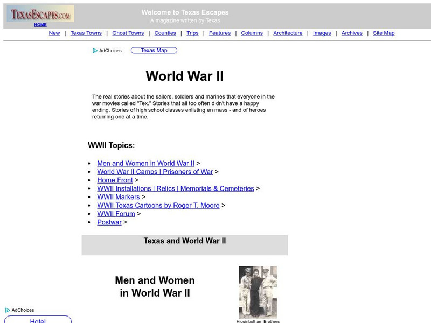Select Ghost Towns in the navigation bar
Image resolution: width=431 pixels, height=323 pixels.
click(128, 33)
